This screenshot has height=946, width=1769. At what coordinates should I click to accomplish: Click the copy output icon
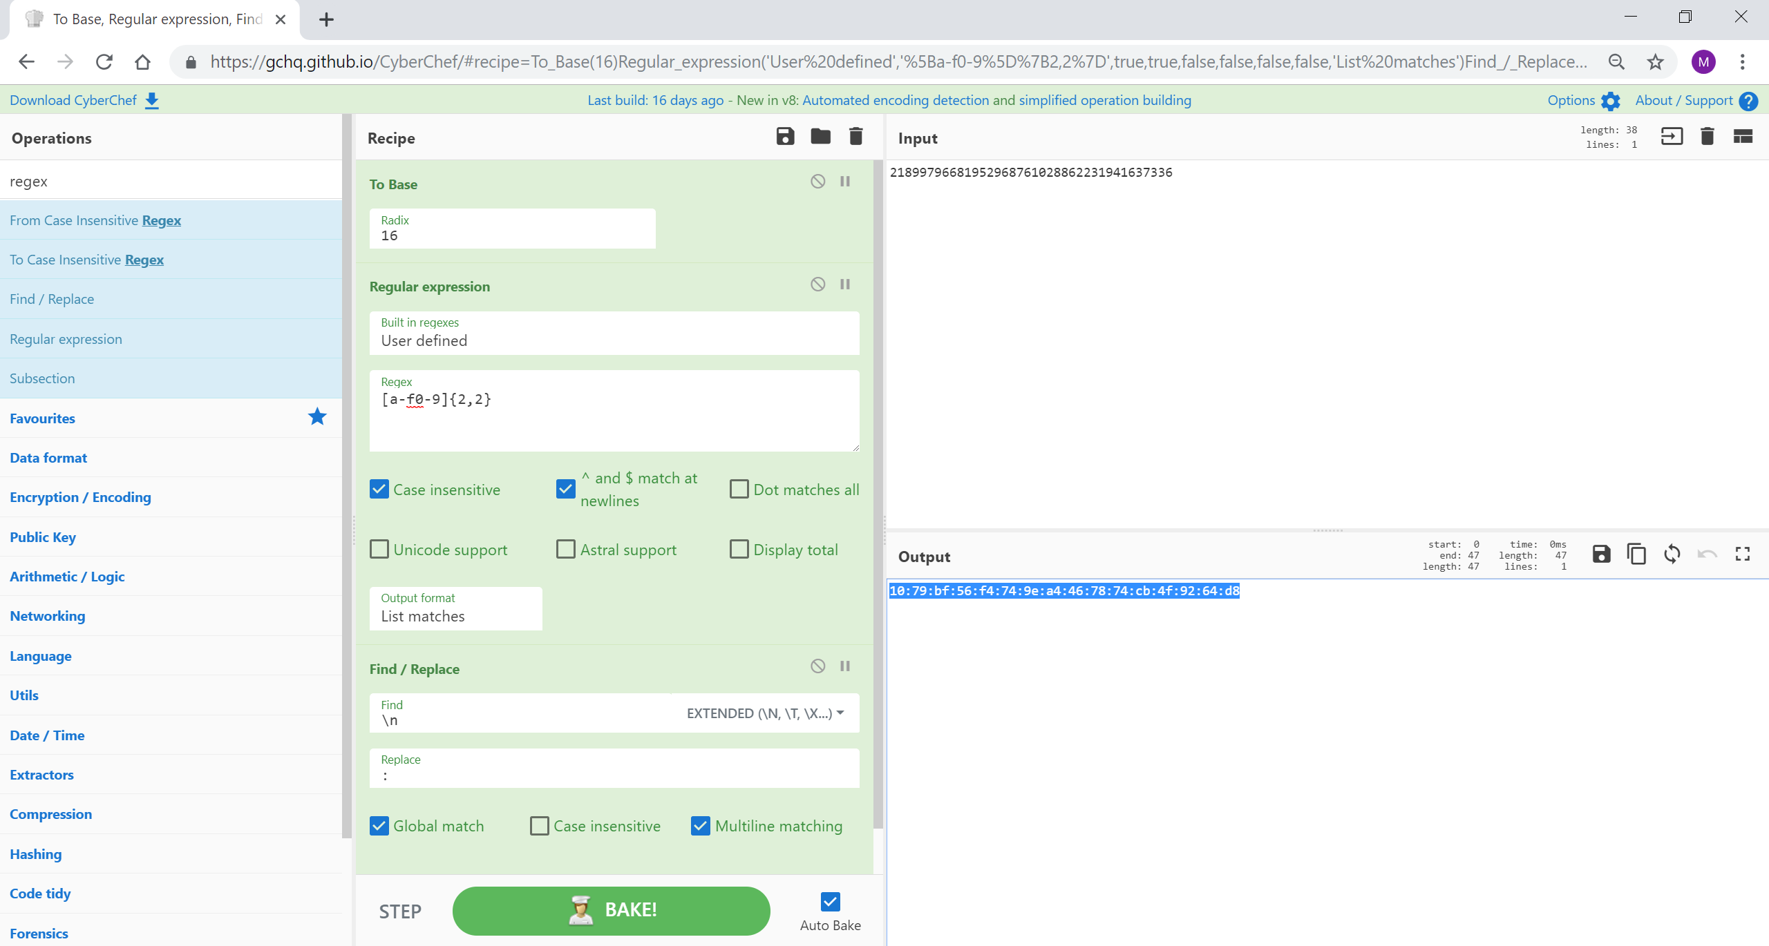(x=1636, y=554)
